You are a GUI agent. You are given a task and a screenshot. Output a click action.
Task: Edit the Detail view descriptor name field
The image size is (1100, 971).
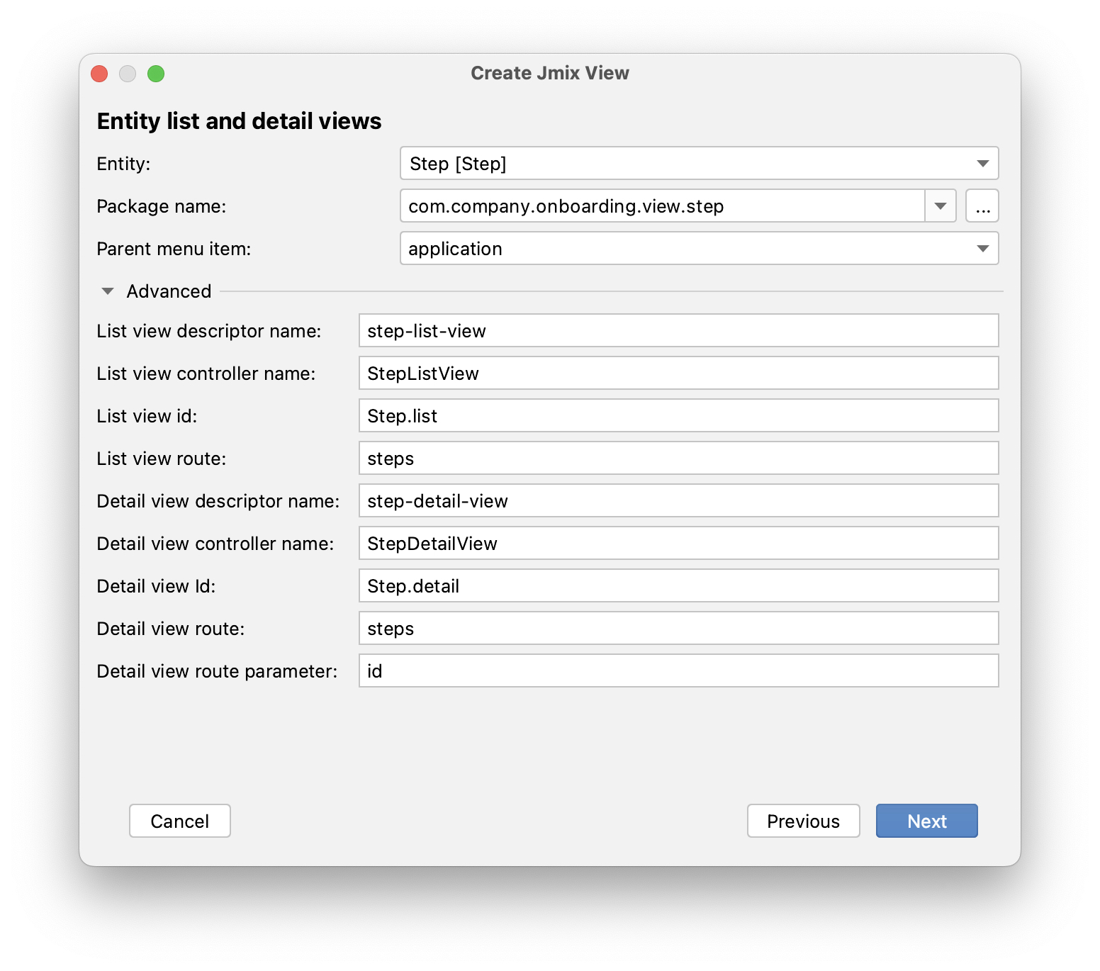pyautogui.click(x=678, y=501)
